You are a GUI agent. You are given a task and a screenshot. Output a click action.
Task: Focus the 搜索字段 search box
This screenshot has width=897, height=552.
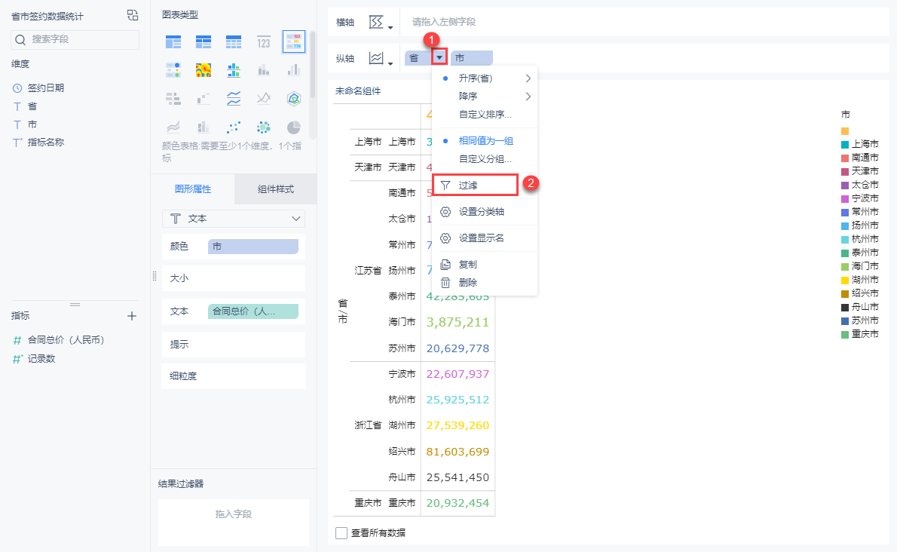point(75,39)
